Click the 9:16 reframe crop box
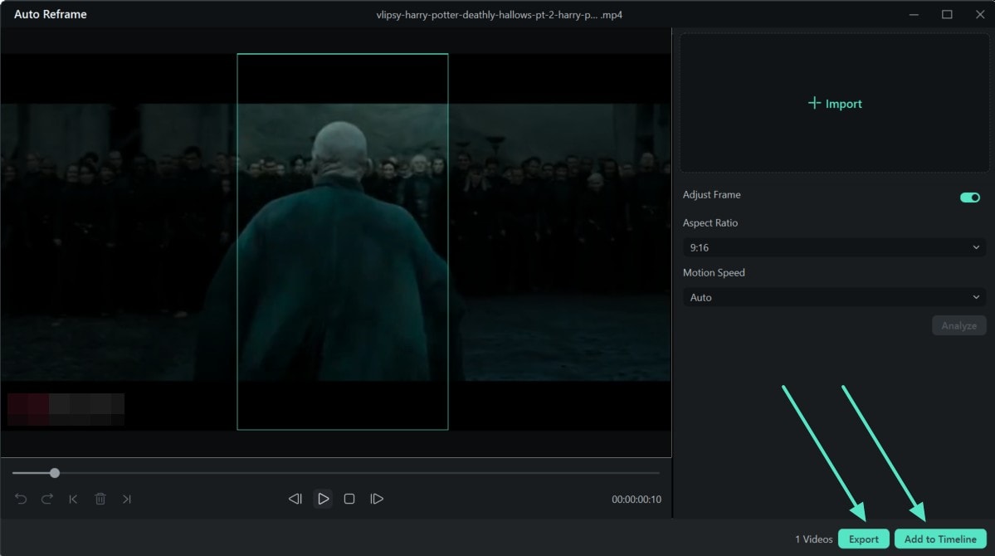The image size is (995, 556). click(x=343, y=241)
